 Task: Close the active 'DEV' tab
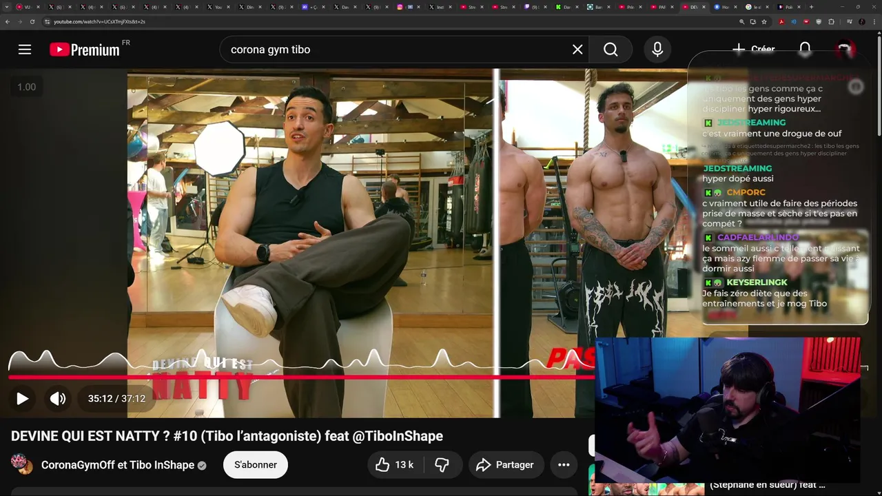coord(704,7)
